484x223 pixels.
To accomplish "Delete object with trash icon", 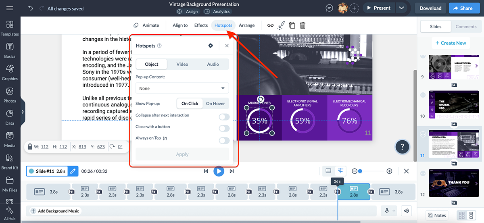I will coord(302,25).
